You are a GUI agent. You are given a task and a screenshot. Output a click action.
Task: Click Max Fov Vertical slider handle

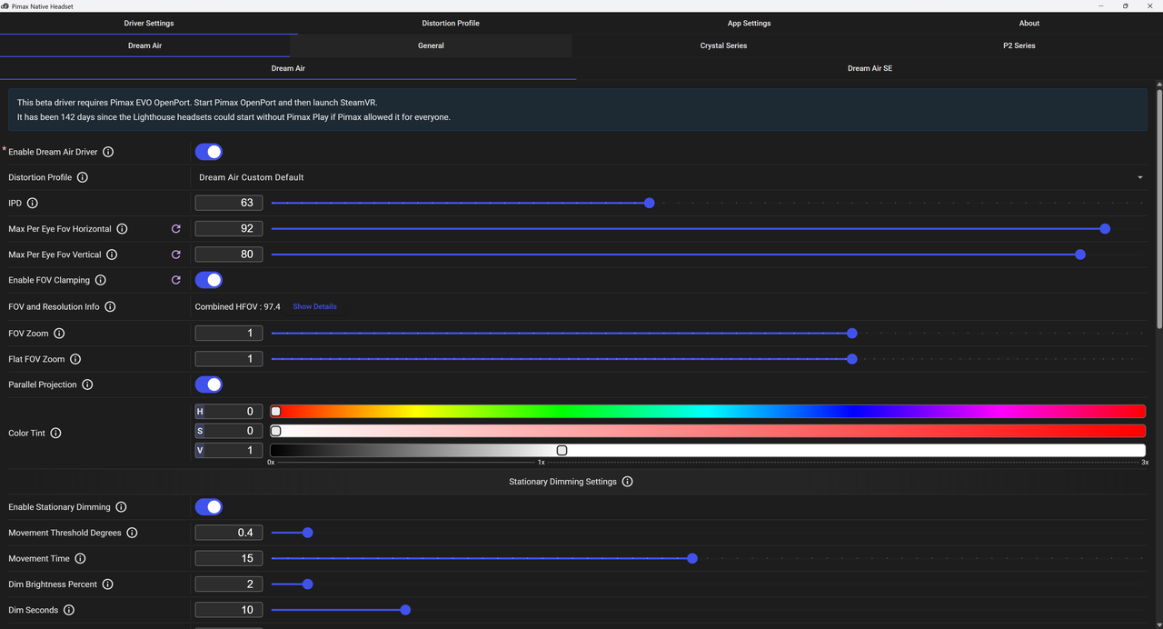pyautogui.click(x=1080, y=255)
